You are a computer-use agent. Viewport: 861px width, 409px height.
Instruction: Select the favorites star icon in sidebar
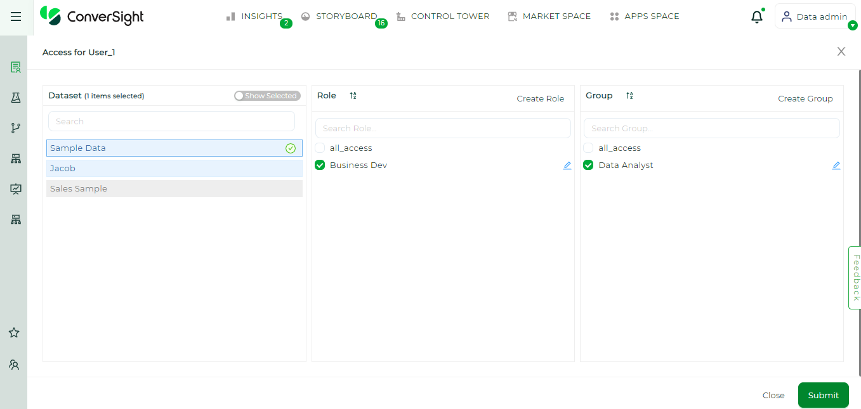click(15, 332)
